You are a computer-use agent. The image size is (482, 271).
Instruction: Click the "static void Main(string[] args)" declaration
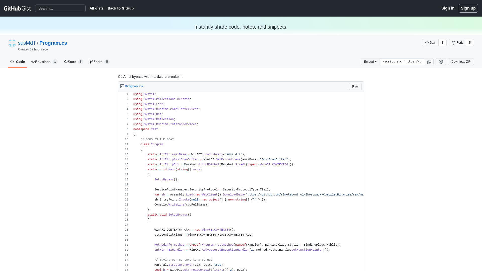click(174, 170)
